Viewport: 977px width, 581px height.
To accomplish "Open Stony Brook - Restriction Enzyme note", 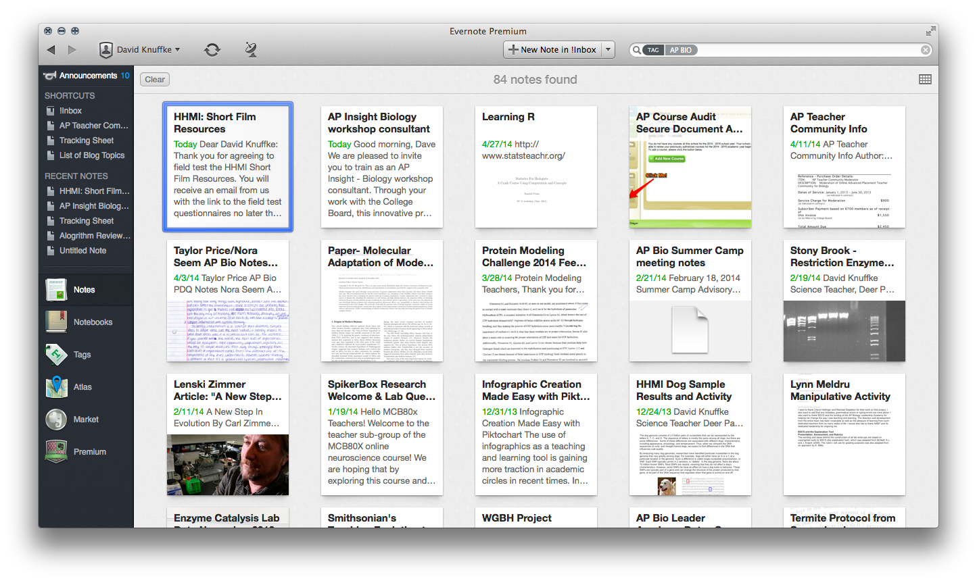I will pyautogui.click(x=844, y=301).
